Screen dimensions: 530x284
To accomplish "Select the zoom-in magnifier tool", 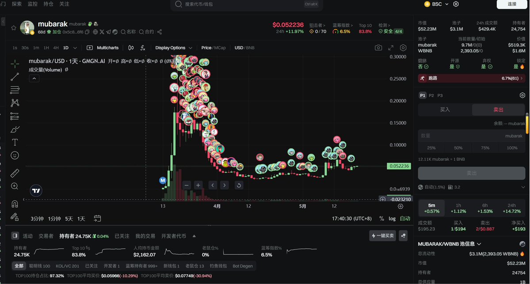I will point(15,186).
